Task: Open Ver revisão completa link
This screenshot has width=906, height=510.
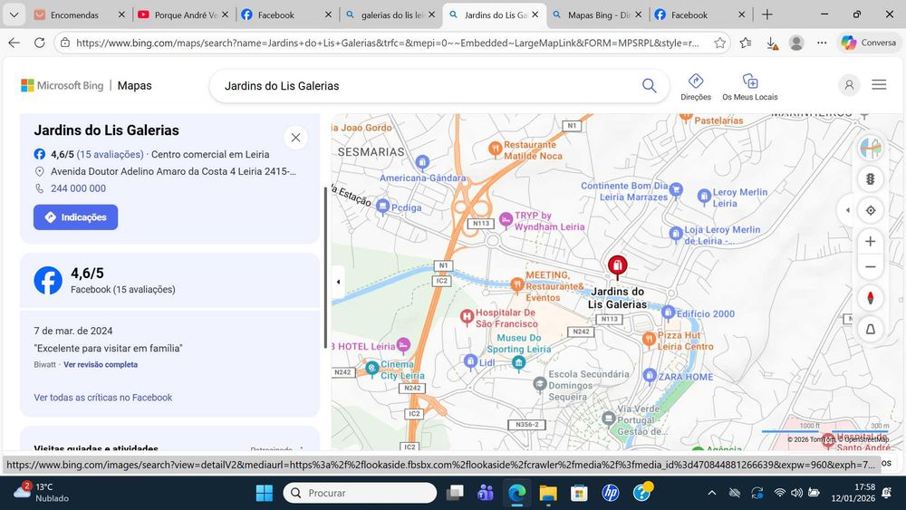Action: pos(101,364)
